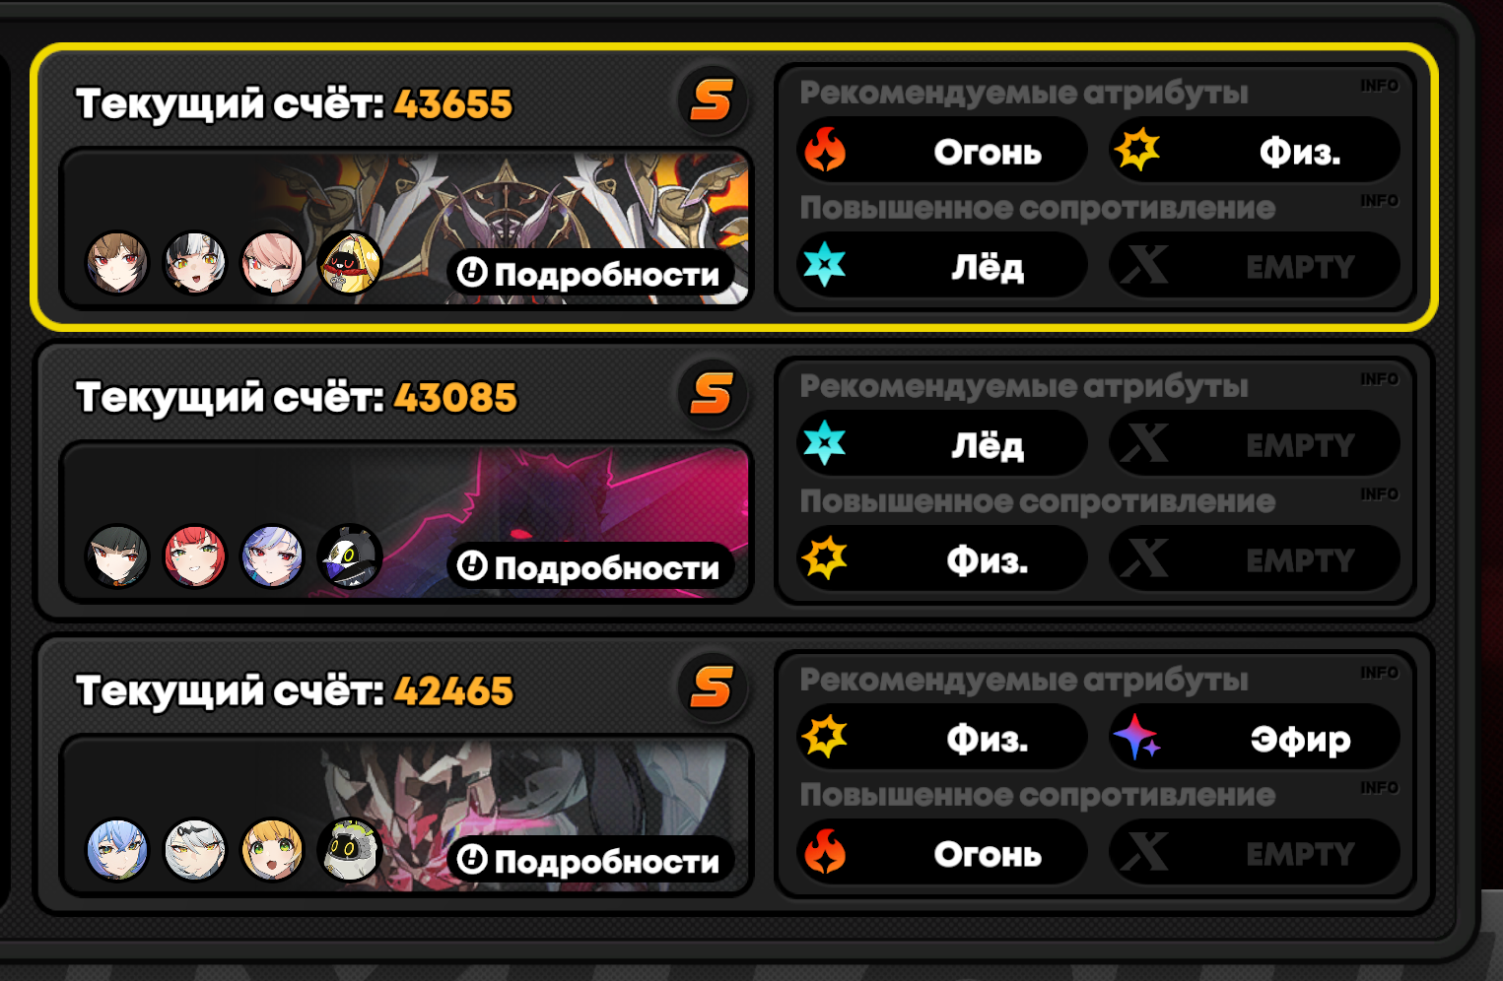Open details for the 43085 score run
The height and width of the screenshot is (981, 1503).
(x=591, y=566)
